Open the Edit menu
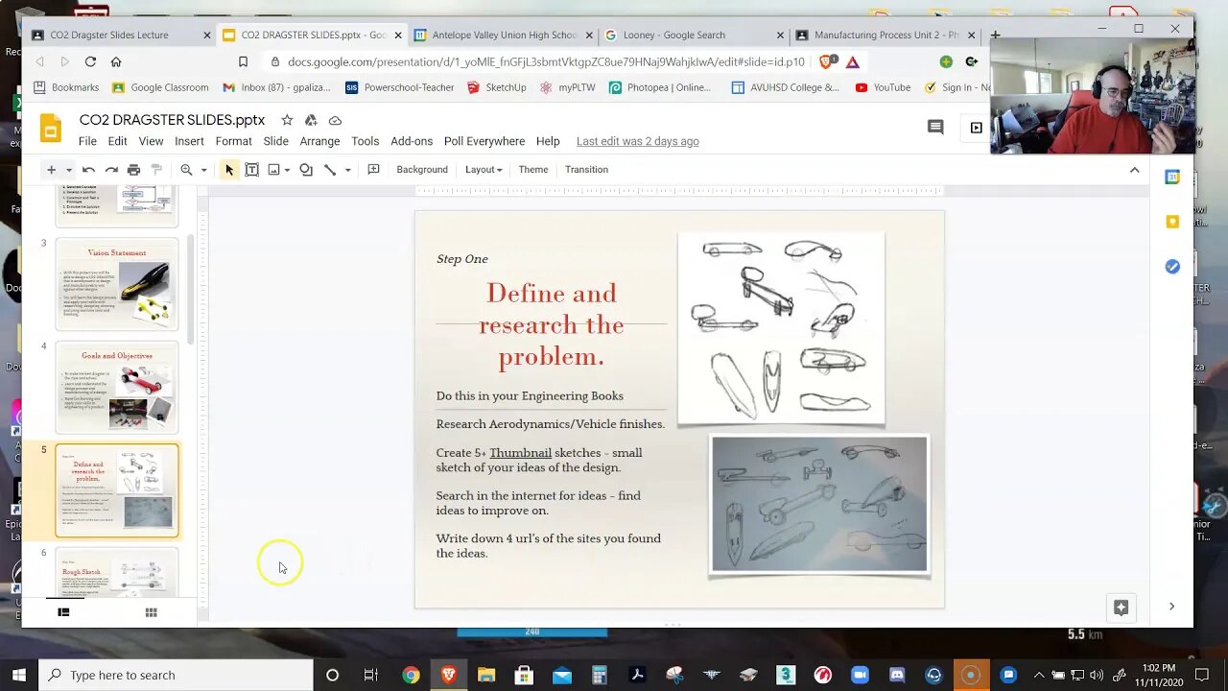This screenshot has width=1228, height=691. pos(117,141)
